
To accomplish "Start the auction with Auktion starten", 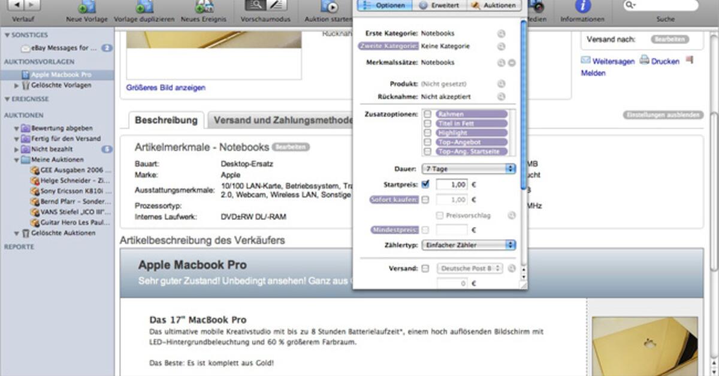I will [x=330, y=7].
